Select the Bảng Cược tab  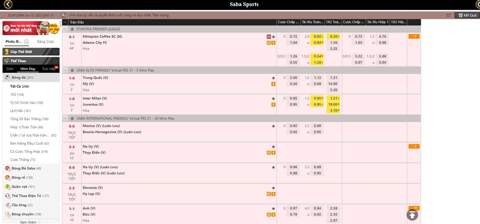coord(45,42)
